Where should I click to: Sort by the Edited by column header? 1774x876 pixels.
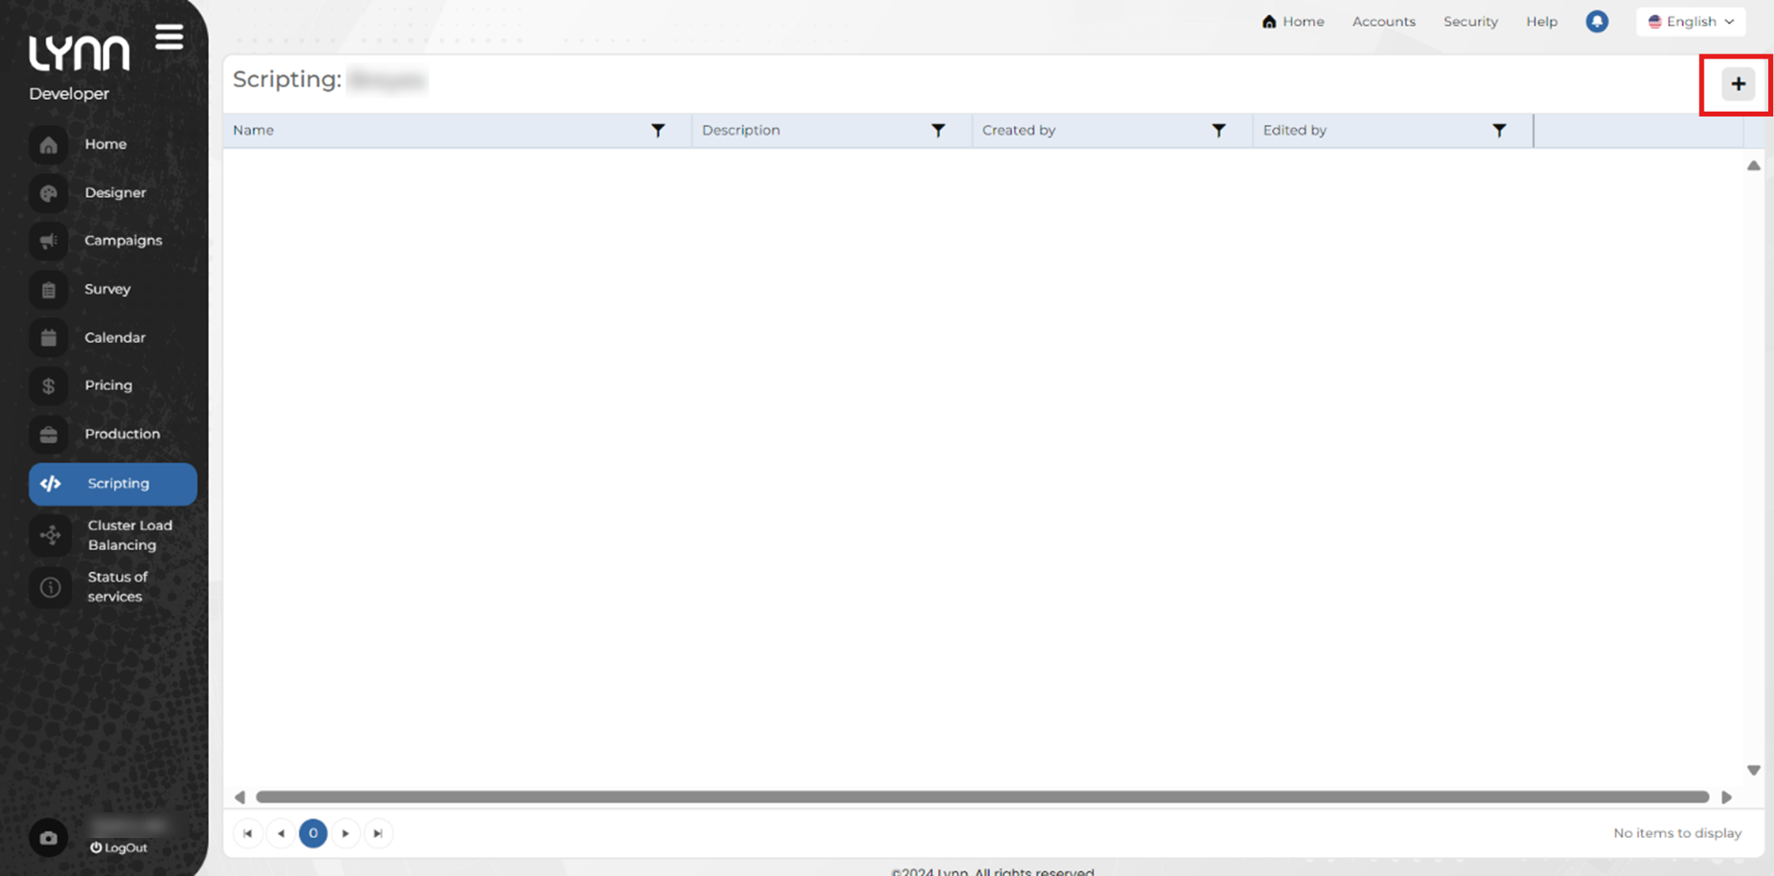click(1294, 131)
